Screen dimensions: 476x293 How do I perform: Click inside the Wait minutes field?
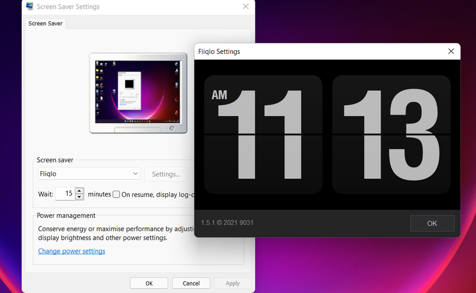[65, 194]
